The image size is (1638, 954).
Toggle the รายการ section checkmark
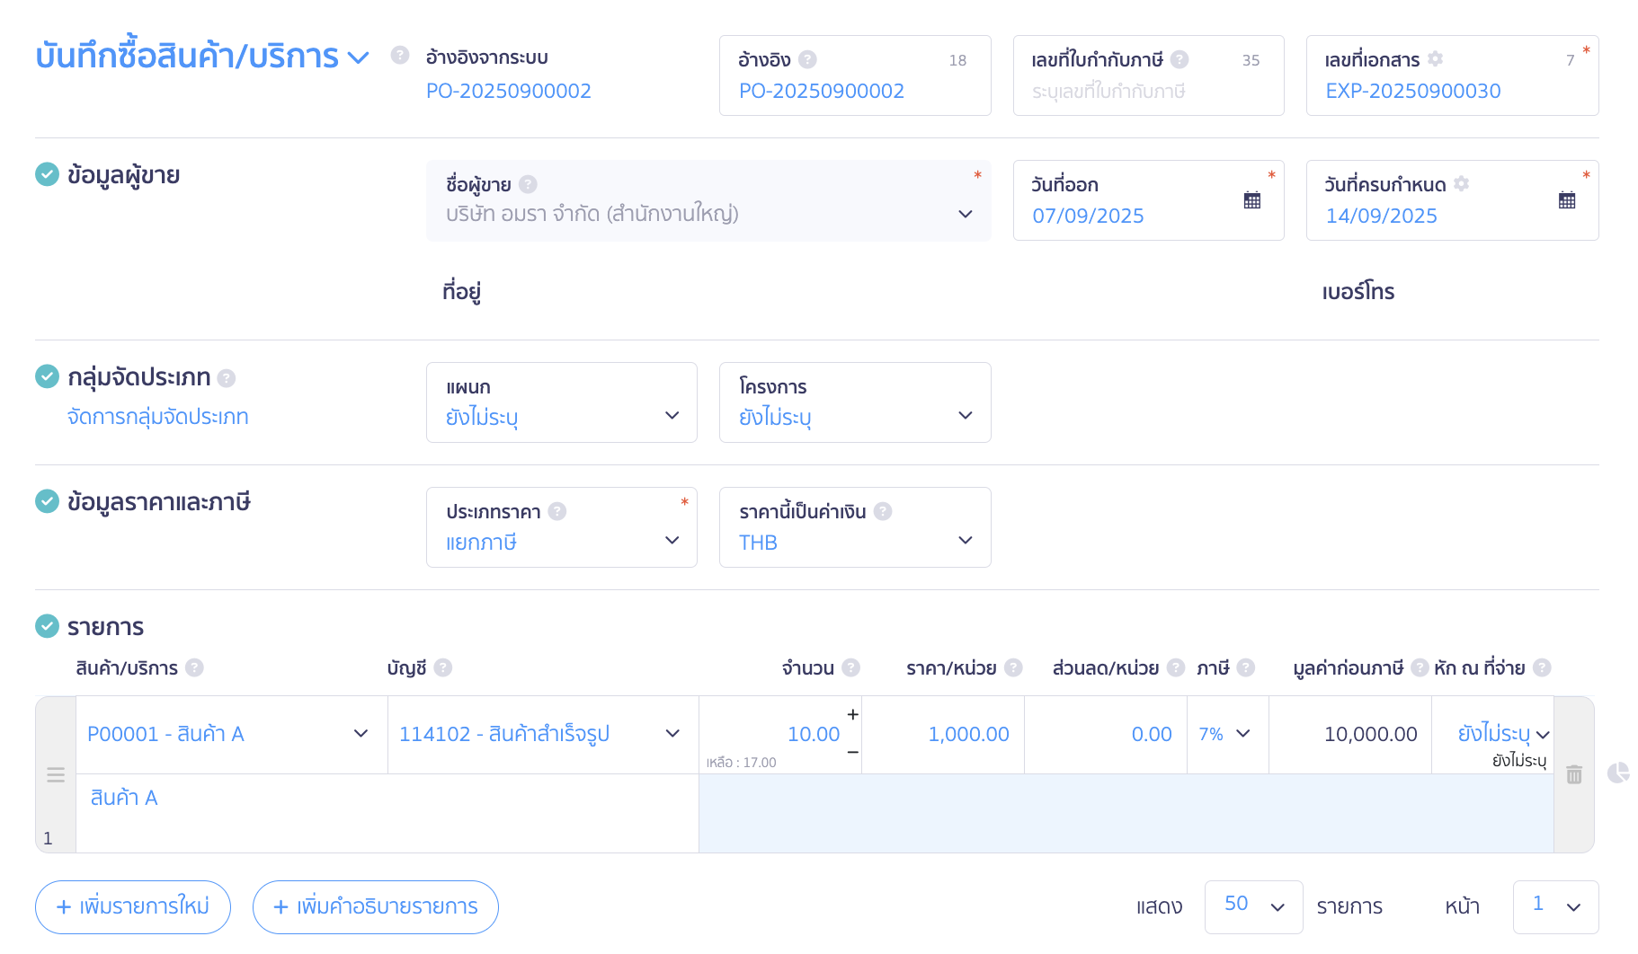click(47, 626)
